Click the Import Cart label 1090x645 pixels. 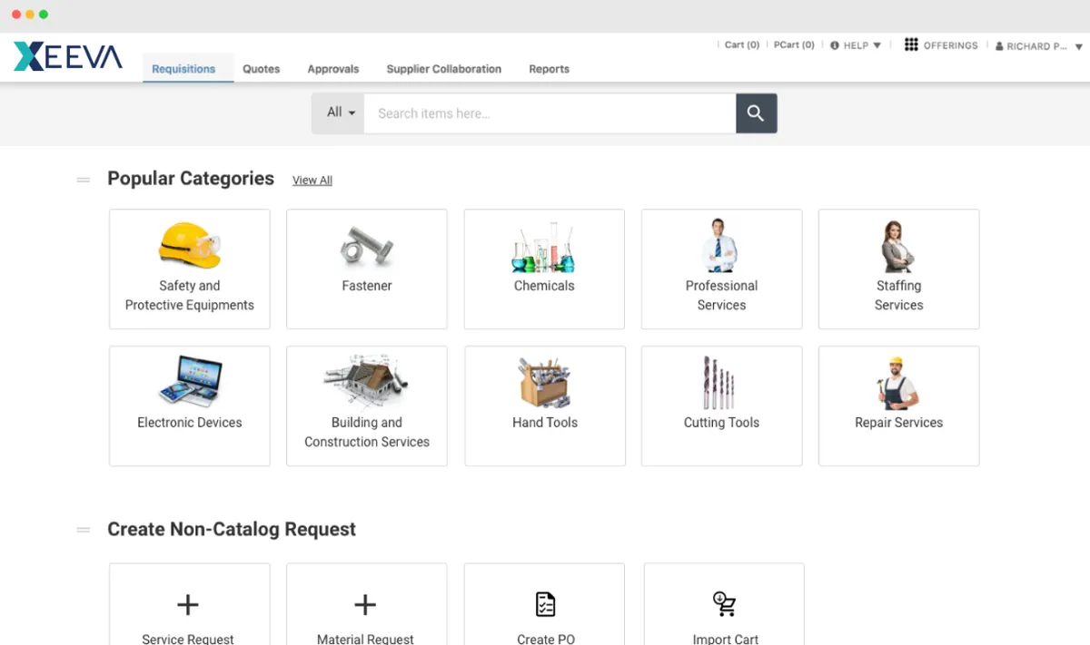[726, 639]
